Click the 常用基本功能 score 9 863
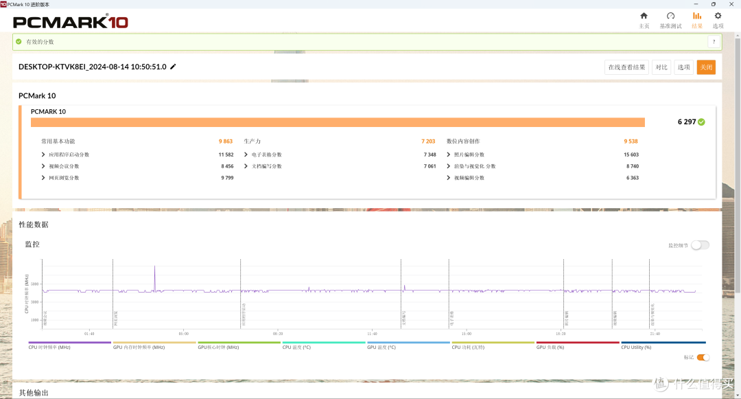 [226, 141]
